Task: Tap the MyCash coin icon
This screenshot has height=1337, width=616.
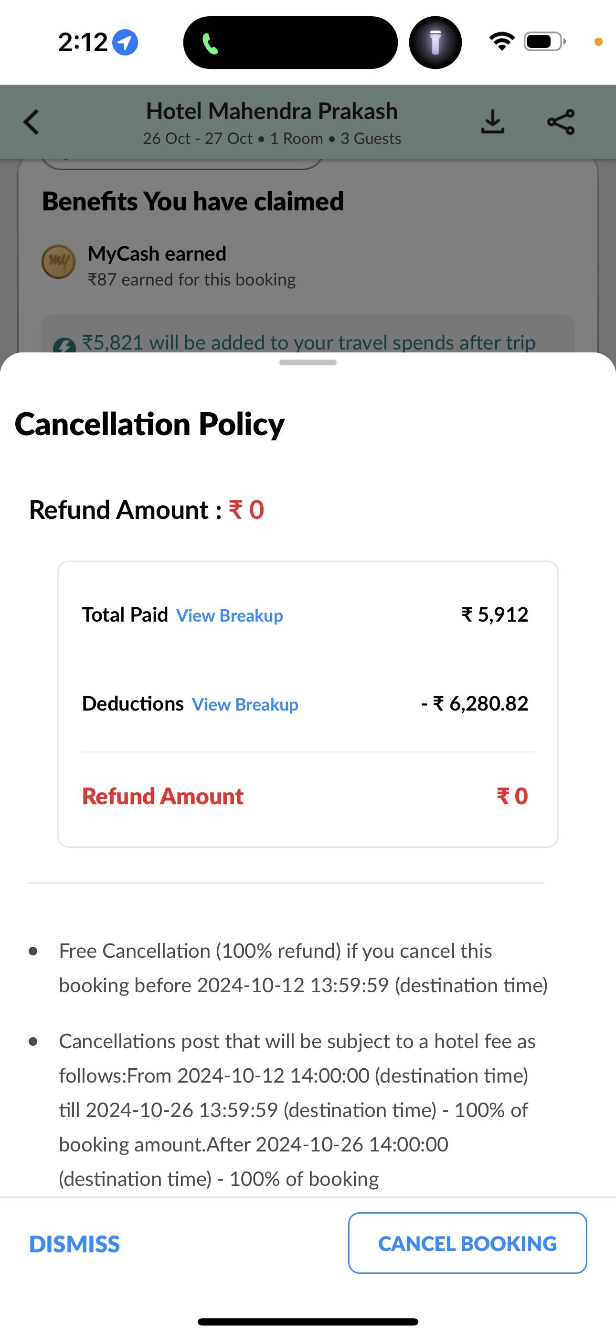Action: pyautogui.click(x=59, y=262)
